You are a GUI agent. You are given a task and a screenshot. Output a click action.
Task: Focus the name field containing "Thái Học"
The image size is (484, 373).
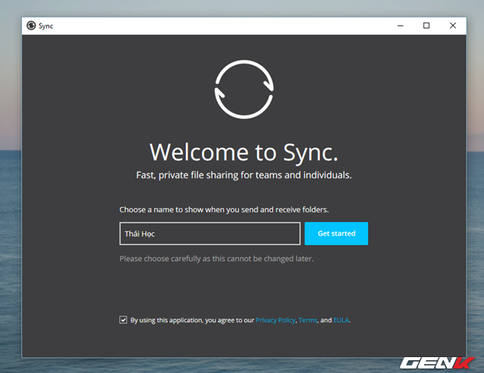click(209, 234)
